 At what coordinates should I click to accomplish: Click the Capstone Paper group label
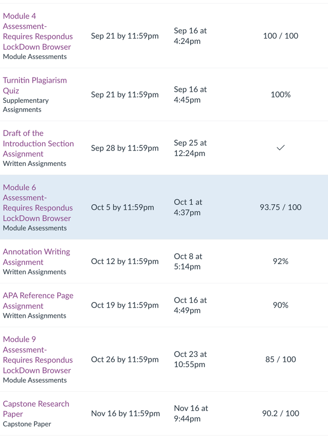click(x=24, y=424)
